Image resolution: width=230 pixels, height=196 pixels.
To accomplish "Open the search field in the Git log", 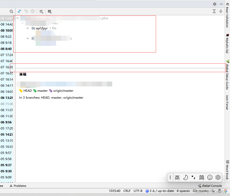I will 11,11.
